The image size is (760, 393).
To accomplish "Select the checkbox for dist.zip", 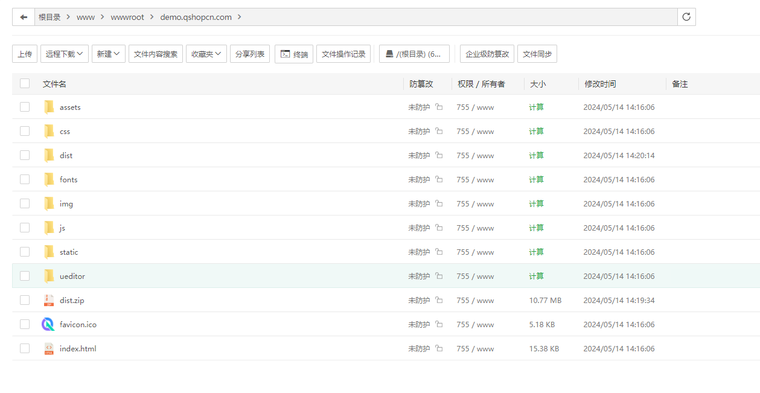I will point(25,300).
